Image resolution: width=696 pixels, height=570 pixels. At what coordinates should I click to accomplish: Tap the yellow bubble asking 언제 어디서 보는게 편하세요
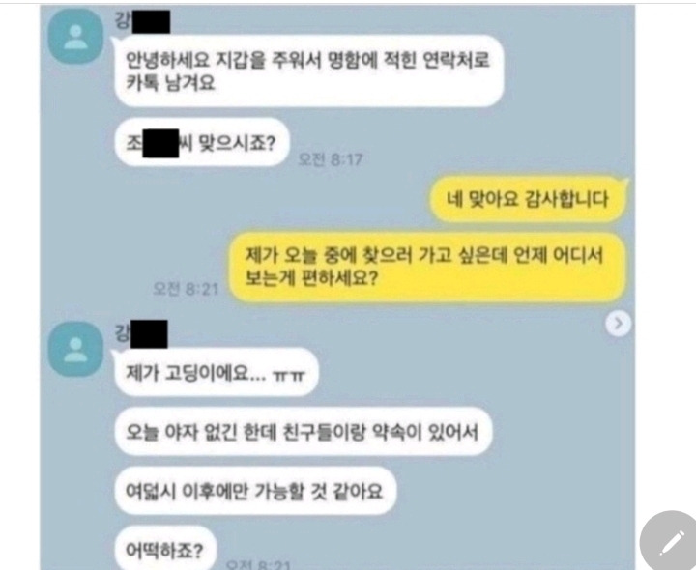pyautogui.click(x=427, y=267)
